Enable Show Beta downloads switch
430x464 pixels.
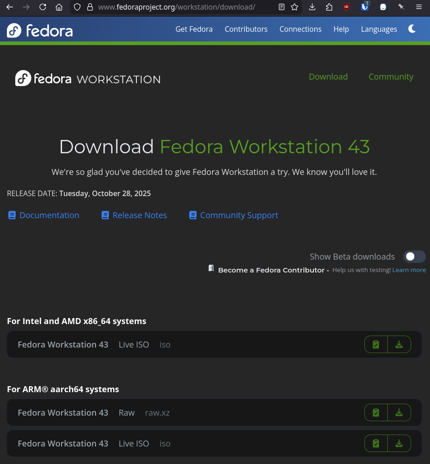pyautogui.click(x=414, y=256)
